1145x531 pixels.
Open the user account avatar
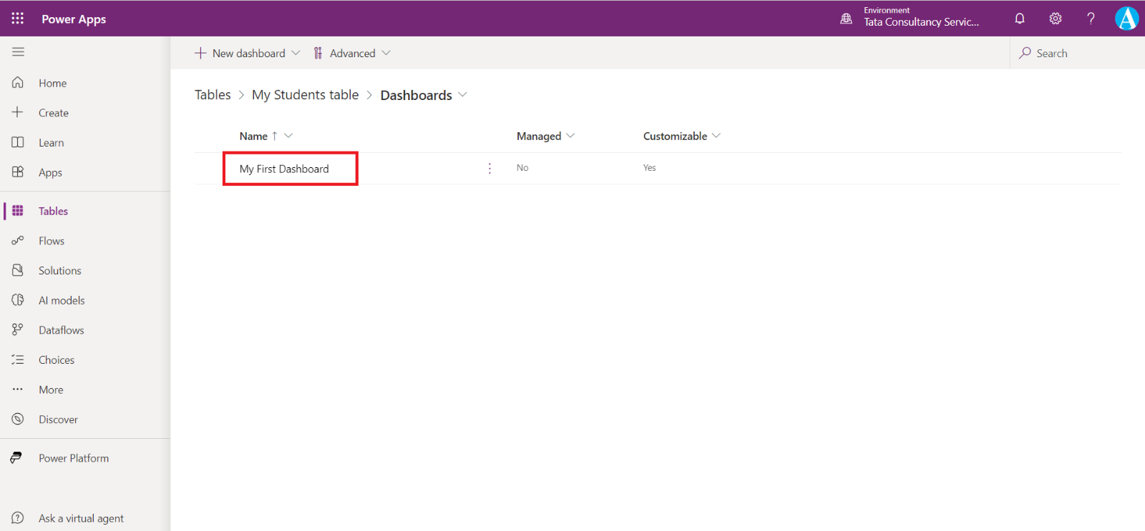[1126, 19]
